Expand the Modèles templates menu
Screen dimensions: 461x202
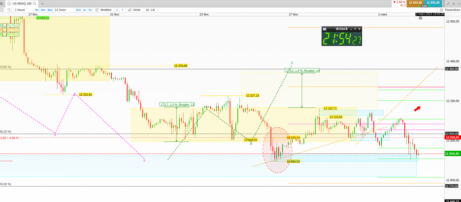click(103, 10)
